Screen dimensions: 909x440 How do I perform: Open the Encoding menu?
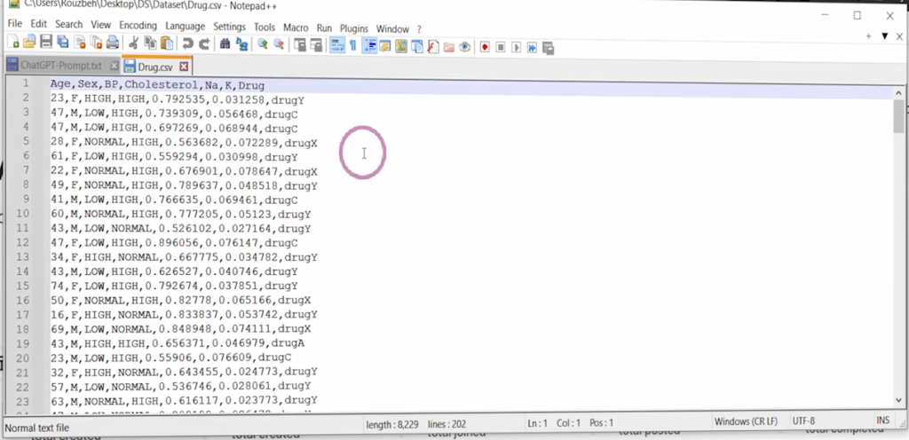[x=137, y=28]
